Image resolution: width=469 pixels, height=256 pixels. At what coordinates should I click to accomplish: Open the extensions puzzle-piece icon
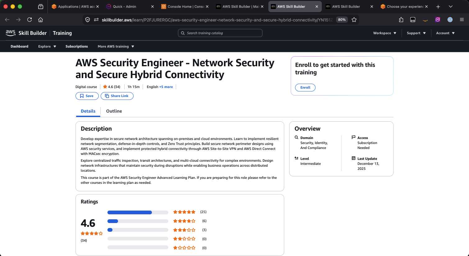pyautogui.click(x=401, y=20)
